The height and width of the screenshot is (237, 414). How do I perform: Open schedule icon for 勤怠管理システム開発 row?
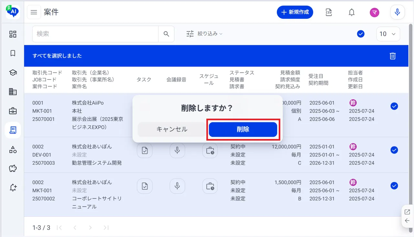(x=210, y=150)
